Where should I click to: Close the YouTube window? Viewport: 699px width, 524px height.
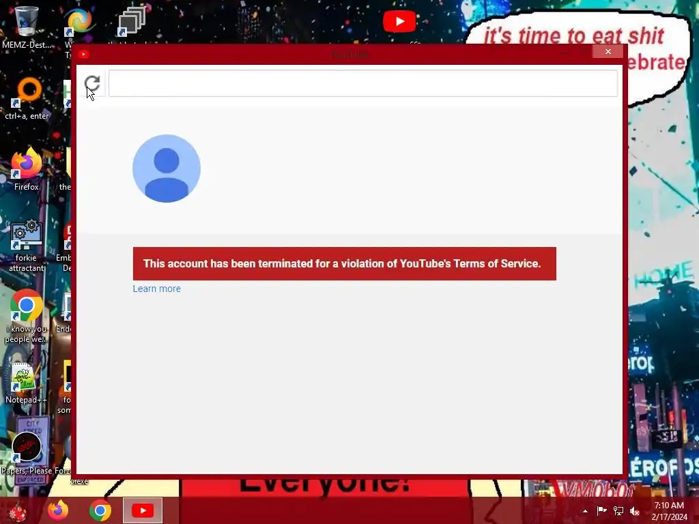(x=608, y=52)
